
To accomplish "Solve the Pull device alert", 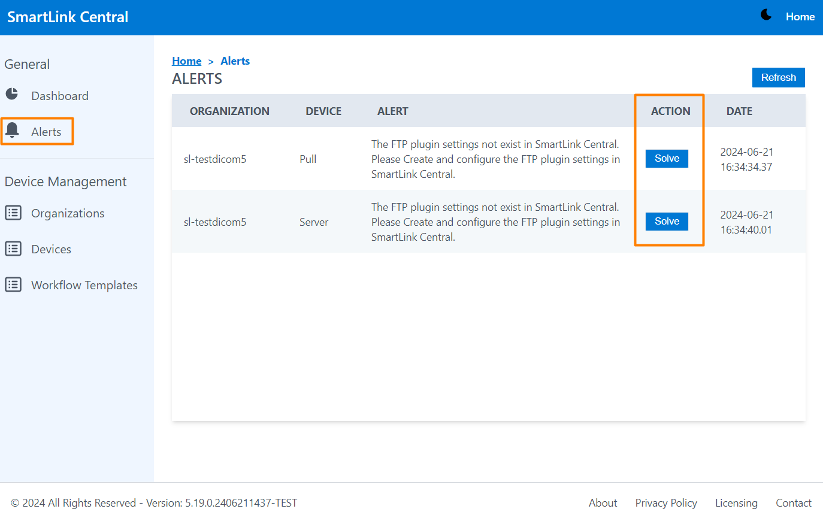I will (x=667, y=159).
